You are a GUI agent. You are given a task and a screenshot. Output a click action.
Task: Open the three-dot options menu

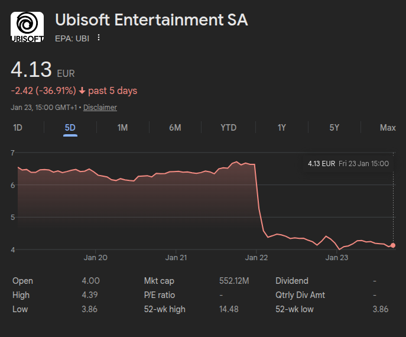tap(99, 38)
